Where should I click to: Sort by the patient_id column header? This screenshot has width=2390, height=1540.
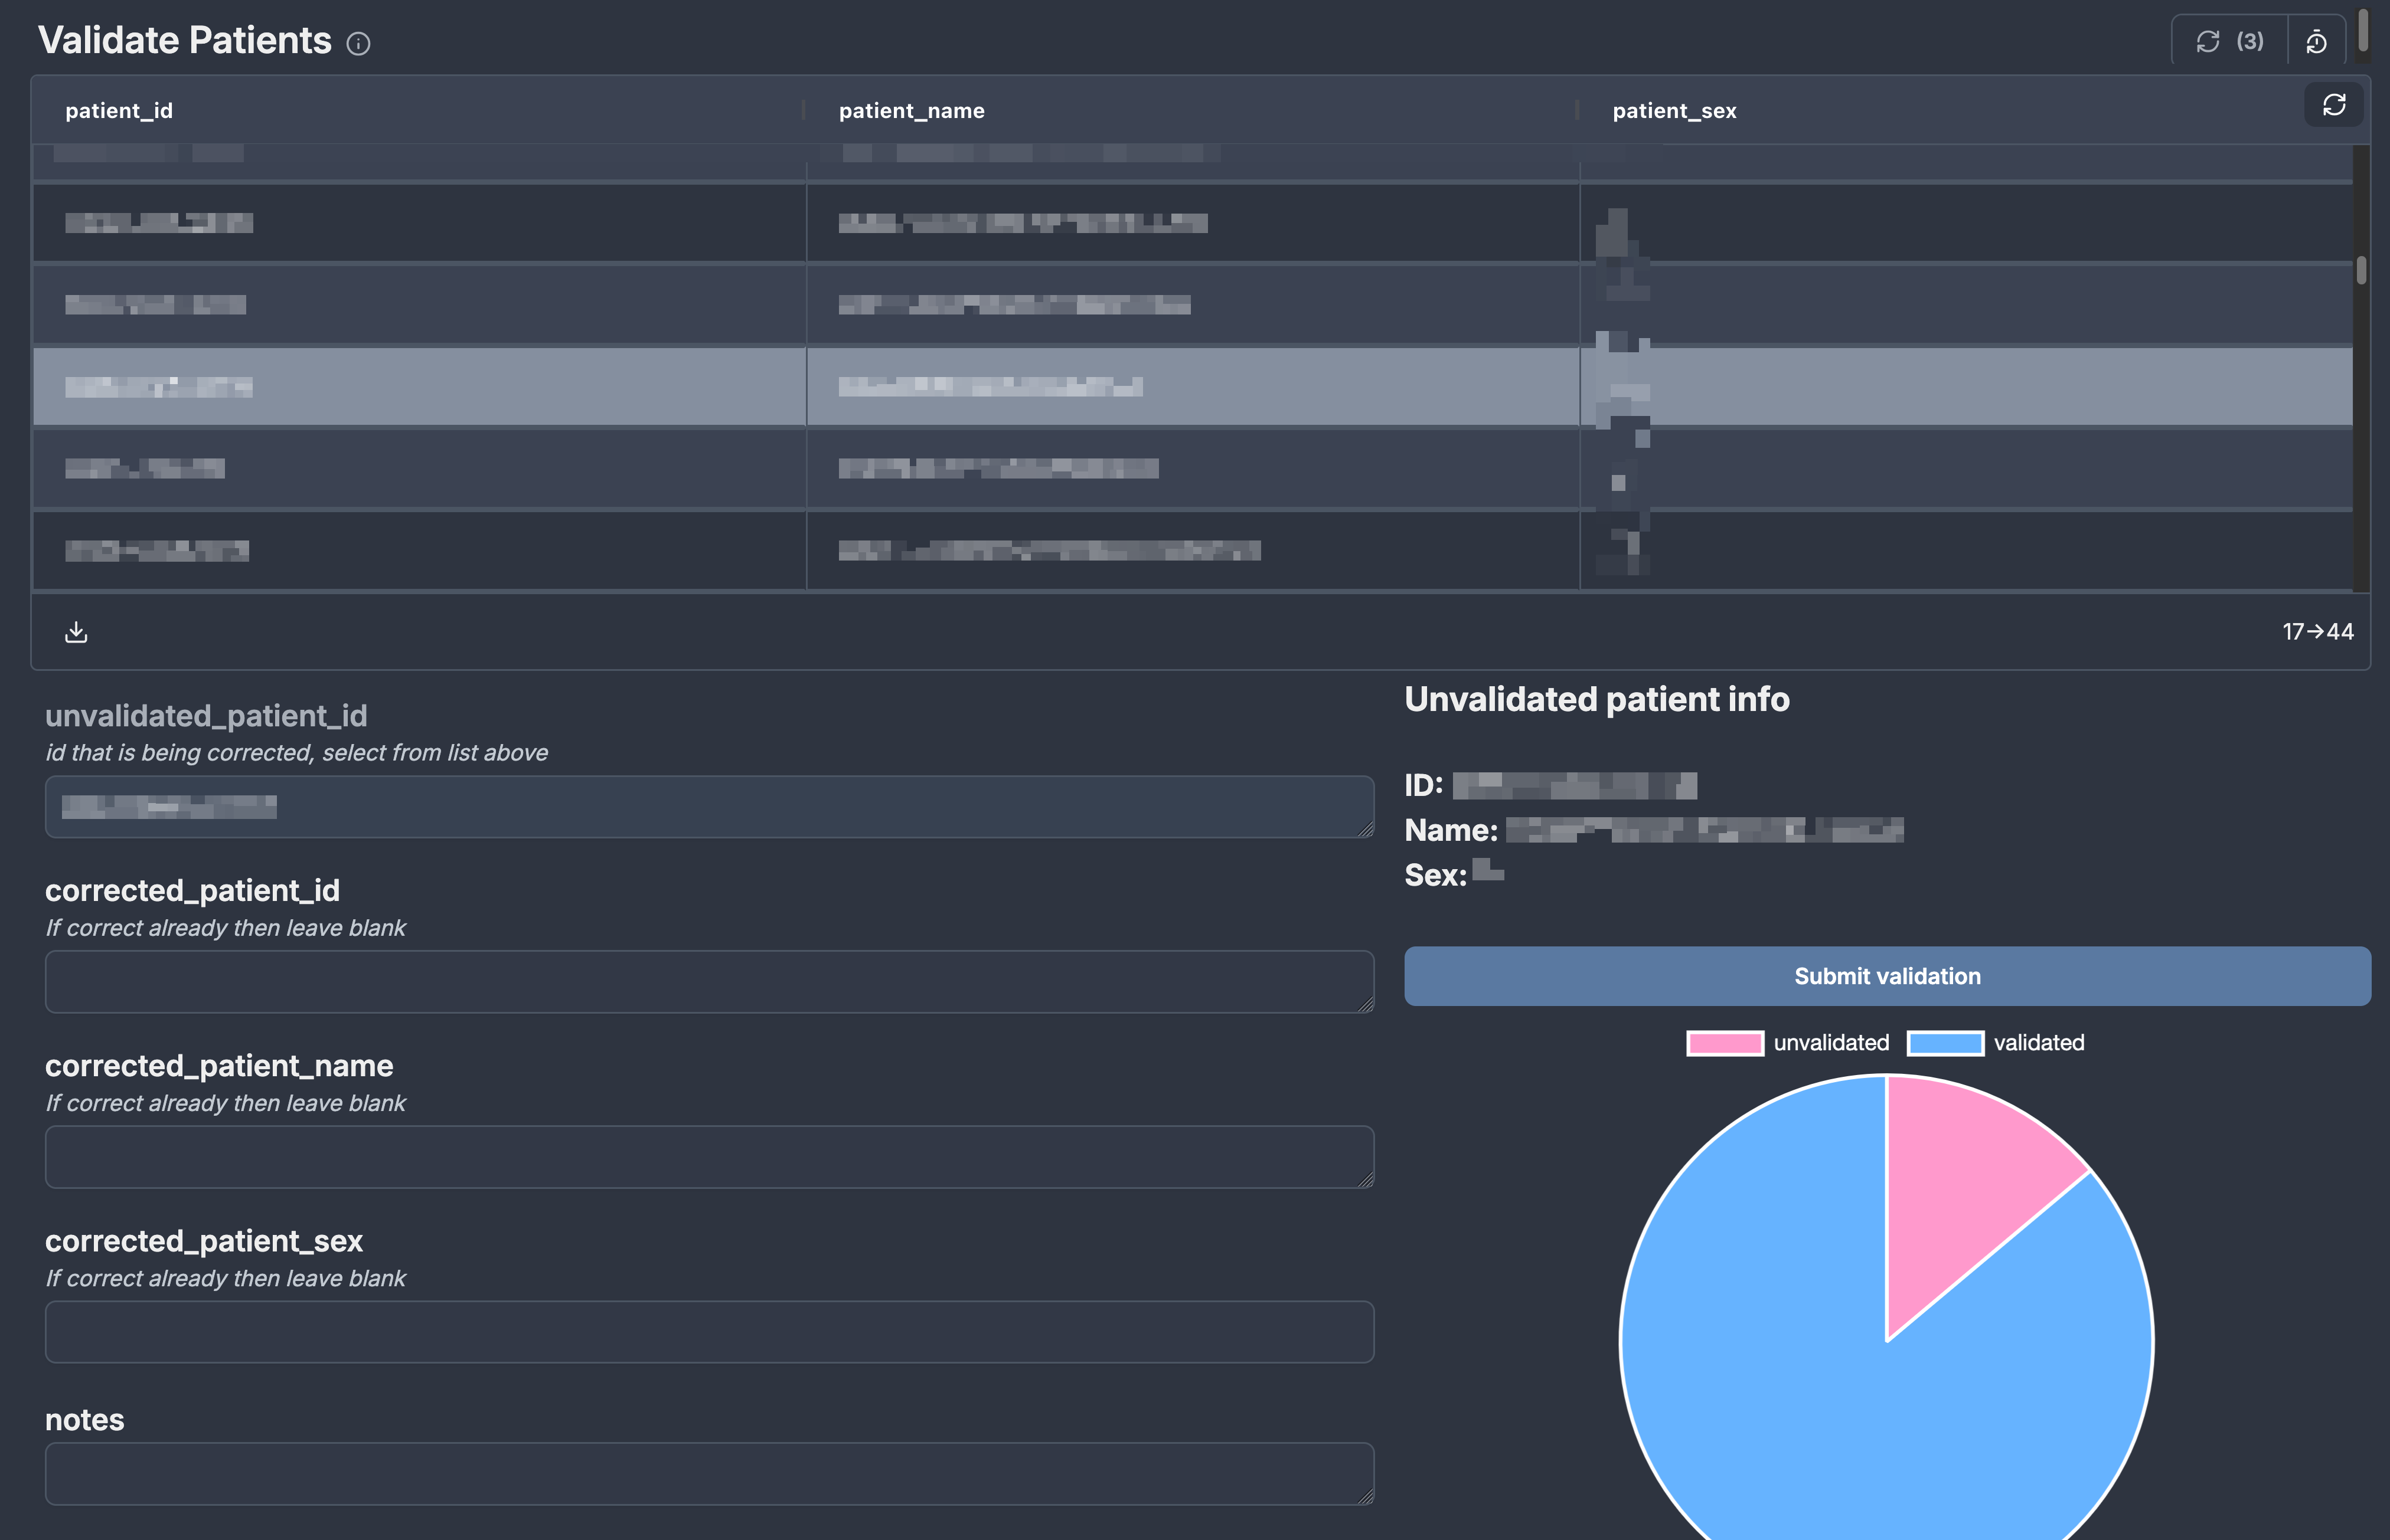click(x=119, y=111)
